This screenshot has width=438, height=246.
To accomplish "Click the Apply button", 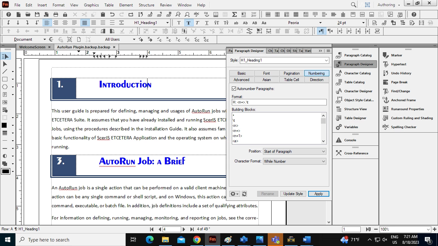I will click(318, 194).
